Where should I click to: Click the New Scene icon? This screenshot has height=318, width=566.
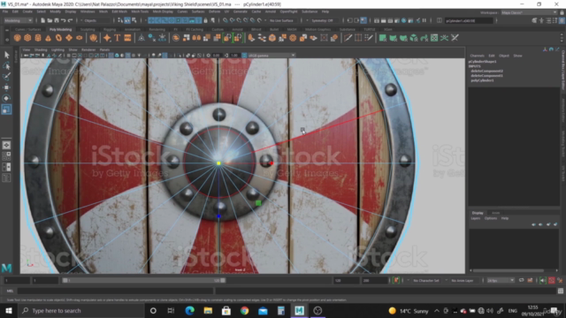coord(43,20)
